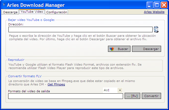Open the Arles Website link

pyautogui.click(x=154, y=12)
